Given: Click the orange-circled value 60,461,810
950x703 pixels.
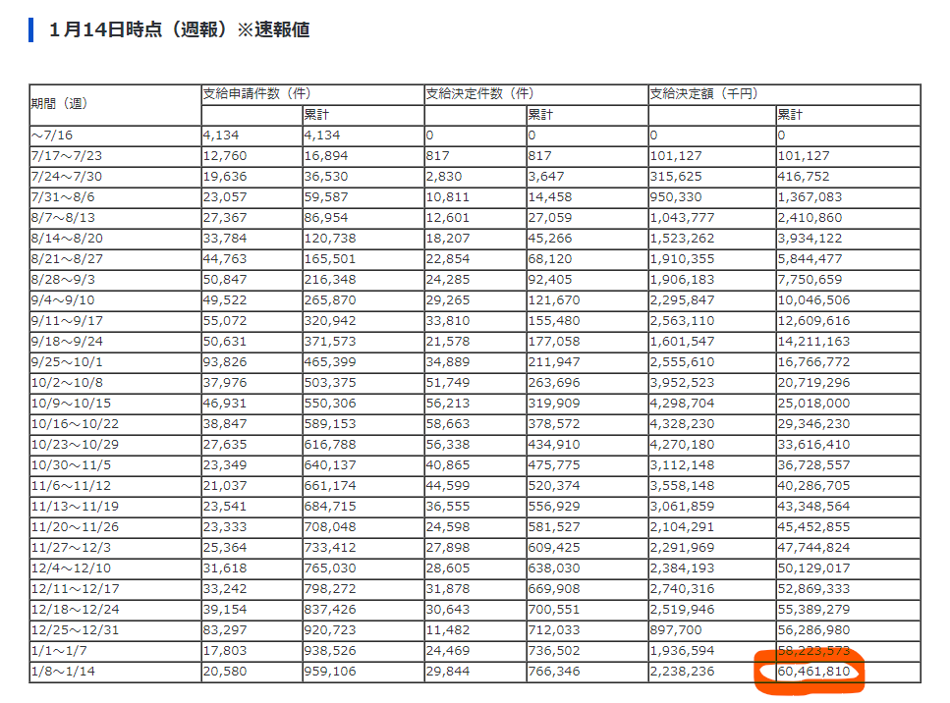Looking at the screenshot, I should click(813, 672).
